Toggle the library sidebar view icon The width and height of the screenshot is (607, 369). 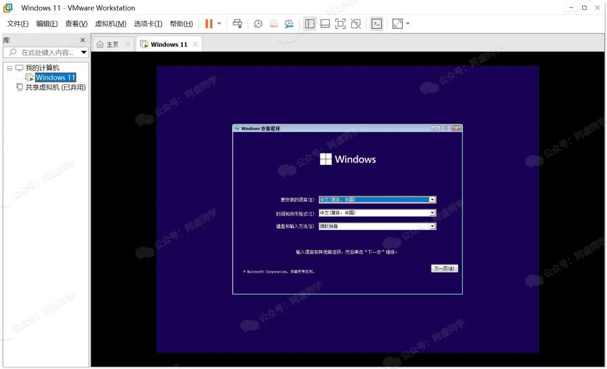[310, 24]
